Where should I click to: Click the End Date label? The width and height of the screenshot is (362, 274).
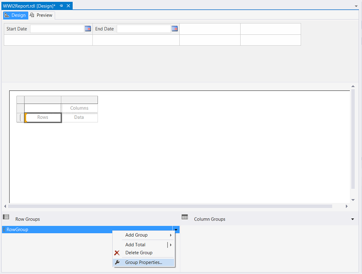click(104, 29)
